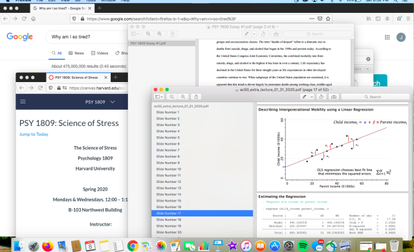414x252 pixels.
Task: Open Finder from the Dock
Action: point(19,246)
